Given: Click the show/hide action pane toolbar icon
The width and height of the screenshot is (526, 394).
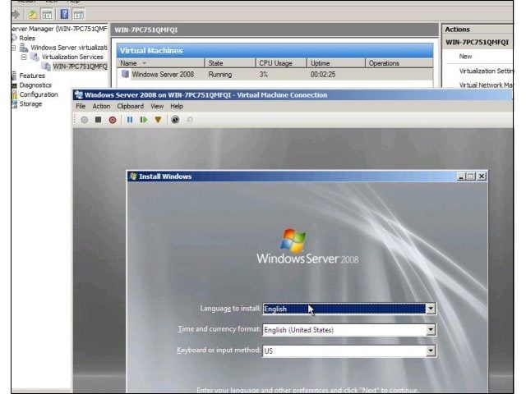Looking at the screenshot, I should coord(79,15).
